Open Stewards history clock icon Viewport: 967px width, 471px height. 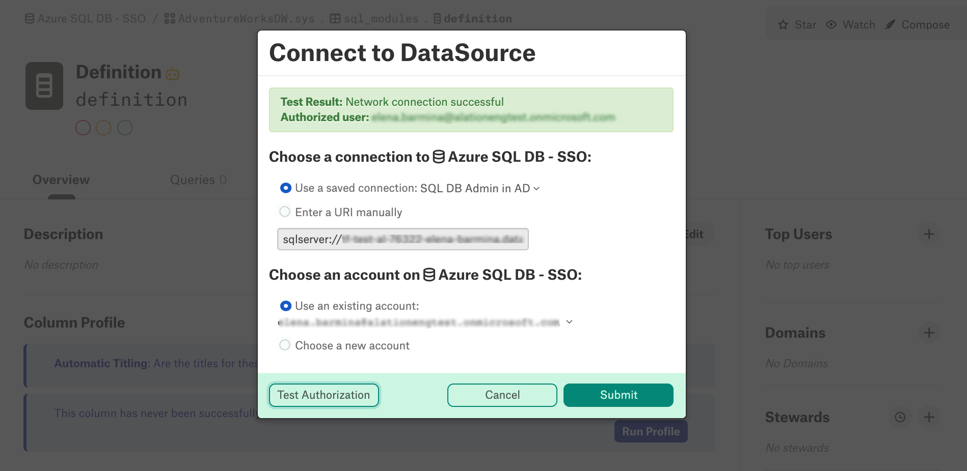point(900,417)
